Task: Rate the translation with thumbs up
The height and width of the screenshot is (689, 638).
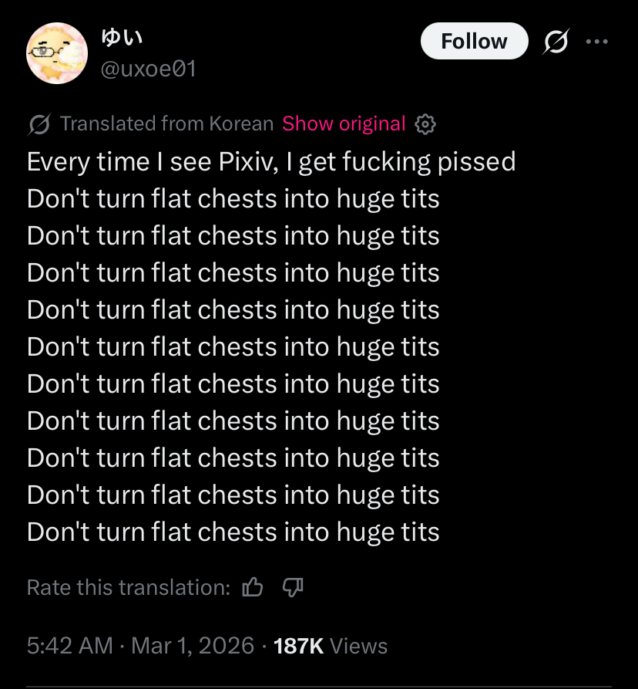Action: tap(253, 588)
